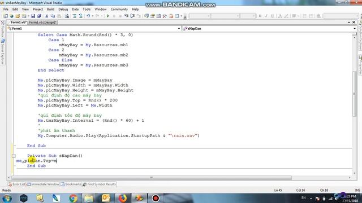Open the Tools menu

tap(87, 9)
